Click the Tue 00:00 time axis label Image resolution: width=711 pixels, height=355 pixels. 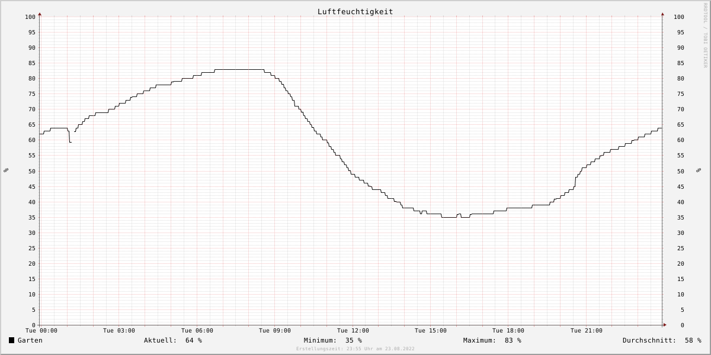pos(41,331)
